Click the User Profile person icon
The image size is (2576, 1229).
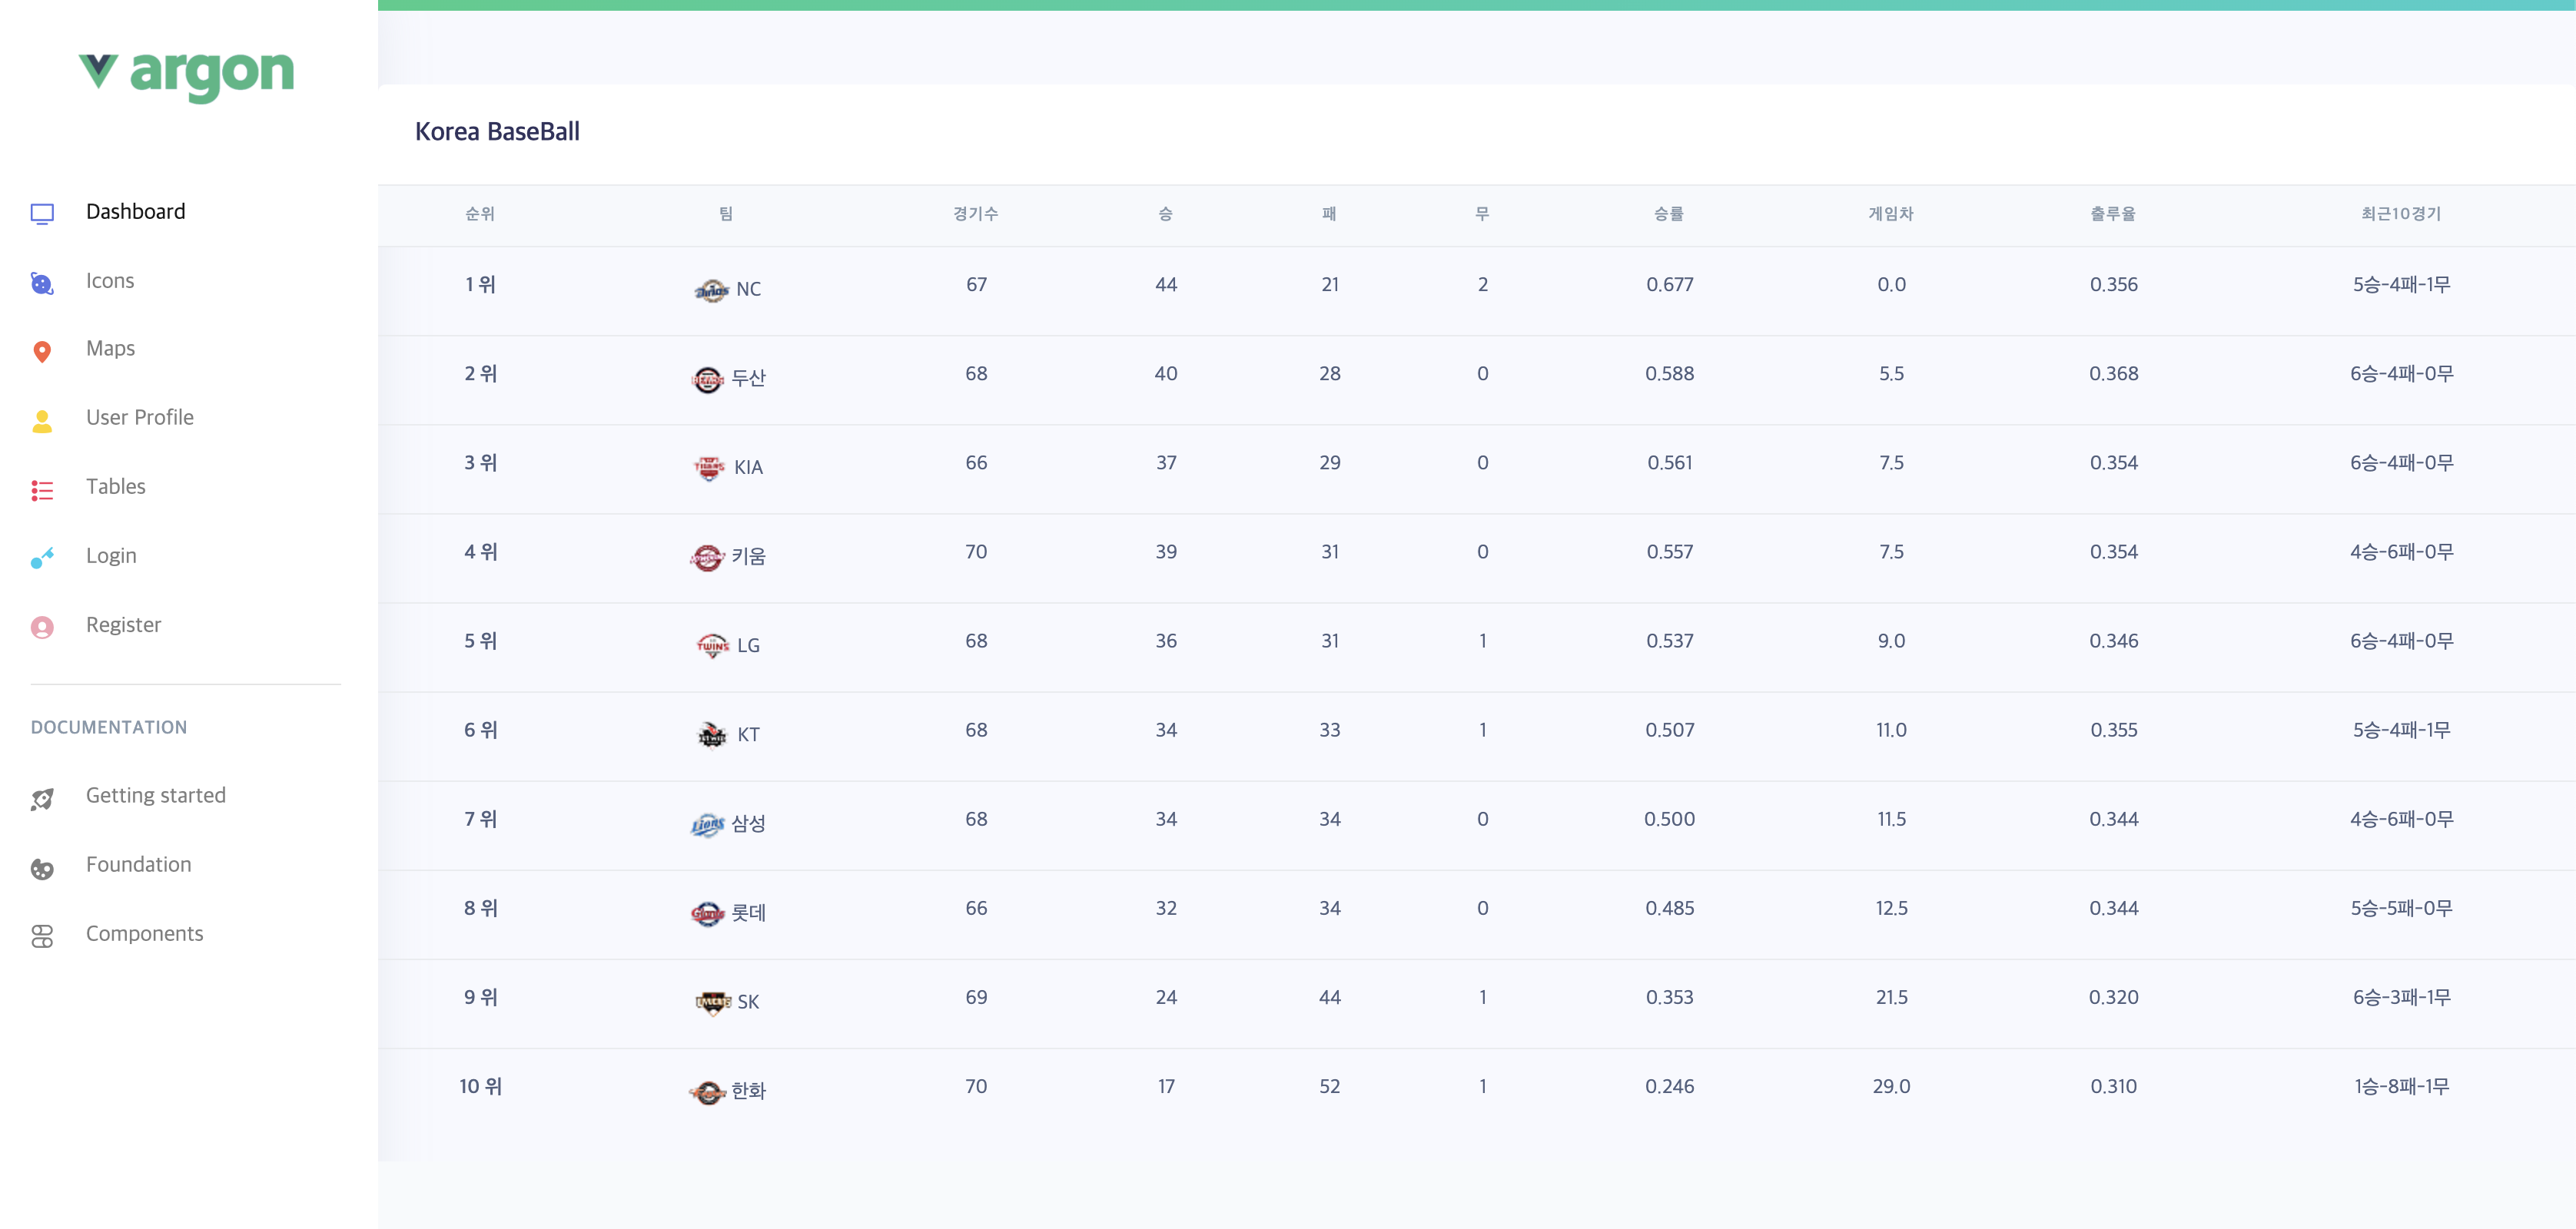(42, 421)
